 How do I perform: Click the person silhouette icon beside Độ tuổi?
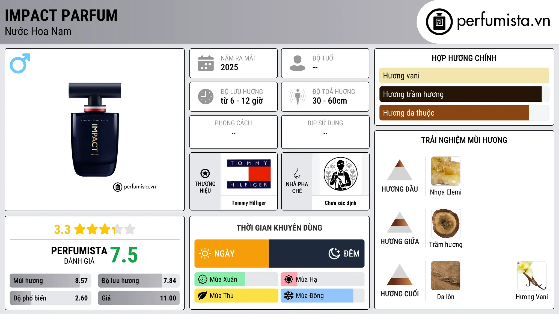click(x=298, y=63)
